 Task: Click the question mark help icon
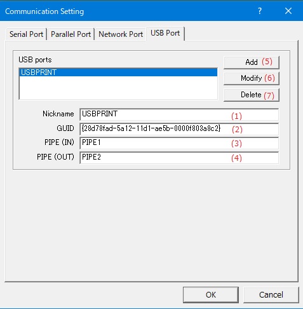click(x=260, y=11)
